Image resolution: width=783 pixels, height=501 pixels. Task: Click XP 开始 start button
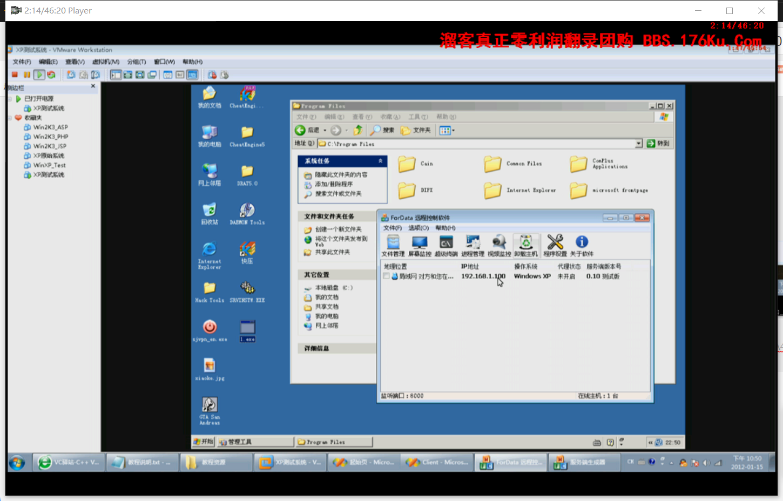click(x=204, y=442)
